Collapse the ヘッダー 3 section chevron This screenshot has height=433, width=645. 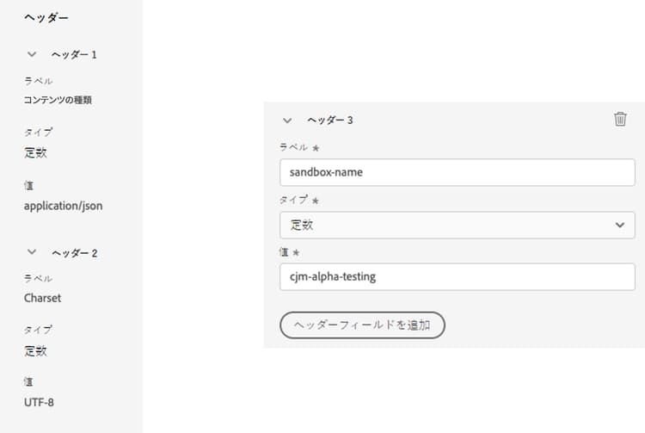287,121
